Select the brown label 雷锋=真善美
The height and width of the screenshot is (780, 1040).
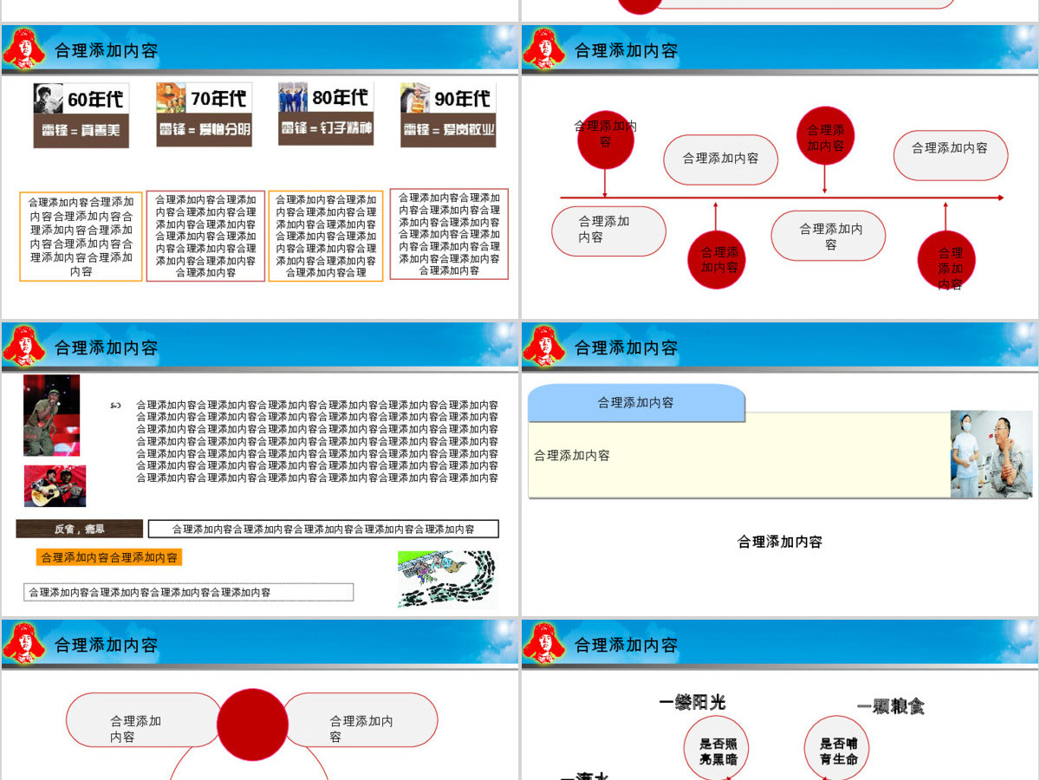pyautogui.click(x=81, y=131)
